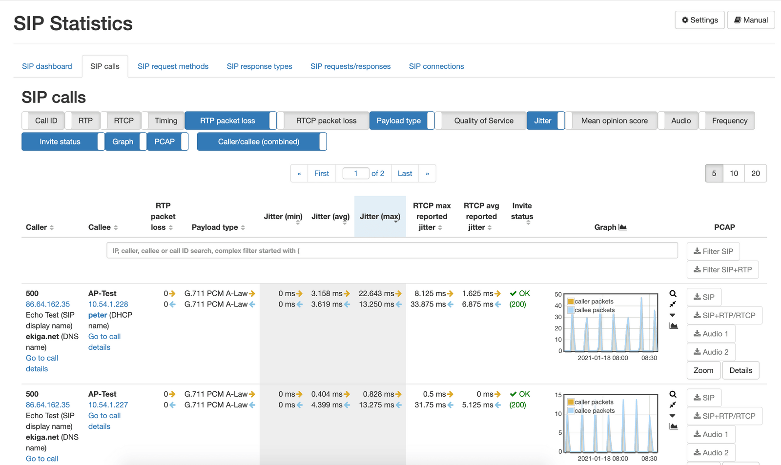
Task: Go to the Last page of results
Action: click(x=405, y=173)
